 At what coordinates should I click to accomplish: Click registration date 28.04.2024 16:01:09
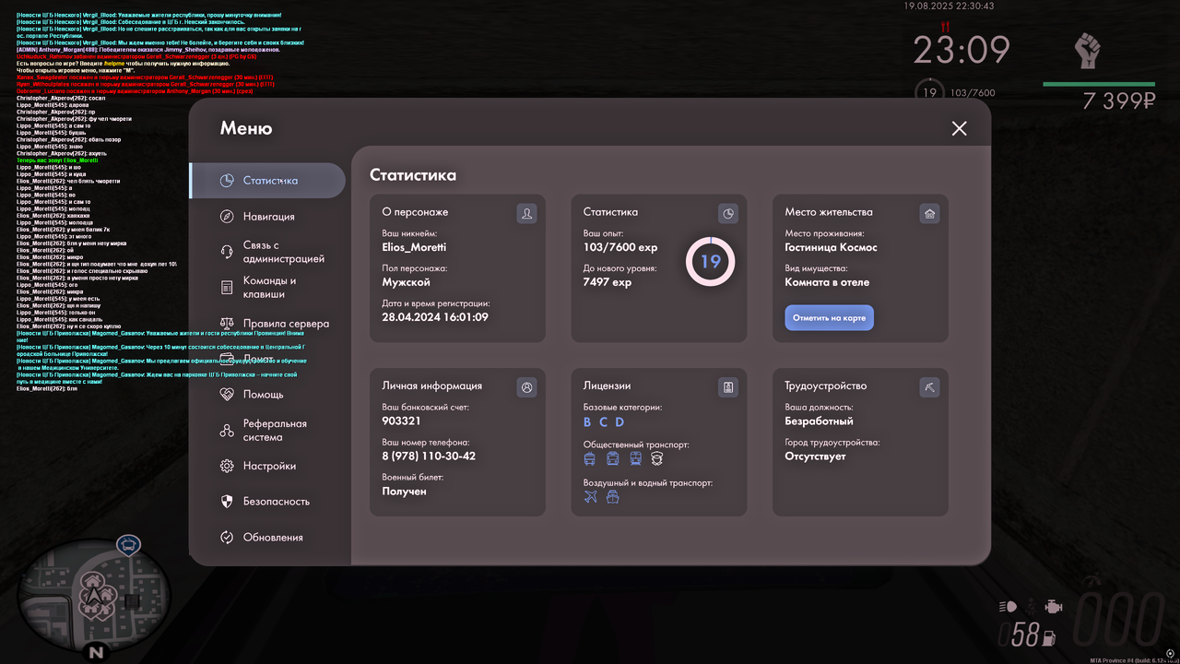point(435,317)
